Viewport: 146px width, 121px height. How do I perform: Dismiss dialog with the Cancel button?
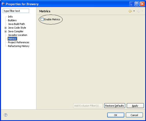(134, 115)
